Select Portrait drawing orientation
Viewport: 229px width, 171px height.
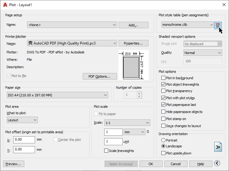[x=164, y=140]
